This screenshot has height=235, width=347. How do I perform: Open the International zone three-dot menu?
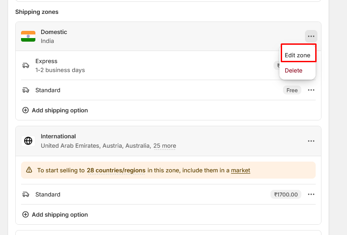[311, 141]
